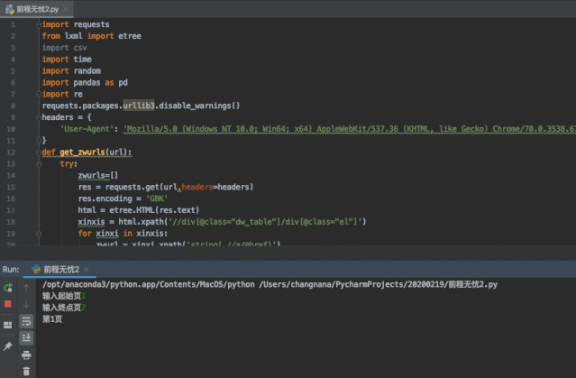Viewport: 576px width, 378px height.
Task: Select the 前程无忧2 run tab
Action: click(x=59, y=269)
